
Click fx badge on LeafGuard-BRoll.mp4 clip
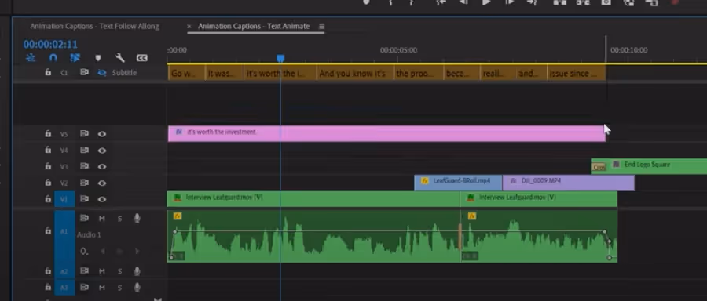point(424,181)
